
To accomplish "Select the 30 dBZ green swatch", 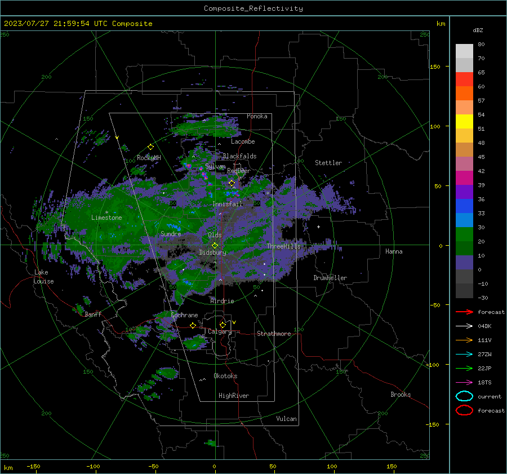I will tap(464, 234).
